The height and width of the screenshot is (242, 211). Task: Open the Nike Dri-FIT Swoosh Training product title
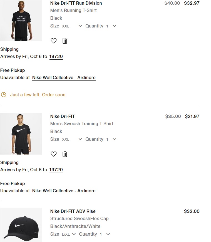[63, 117]
